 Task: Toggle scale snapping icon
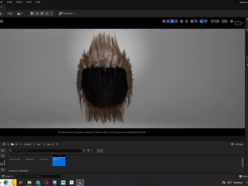212,21
